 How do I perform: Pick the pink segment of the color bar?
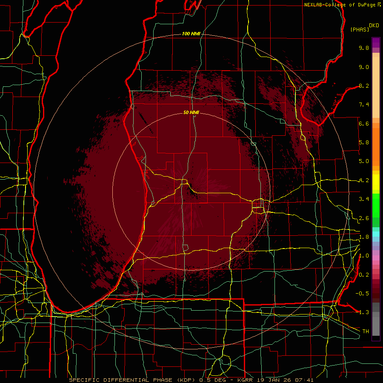pos(376,258)
